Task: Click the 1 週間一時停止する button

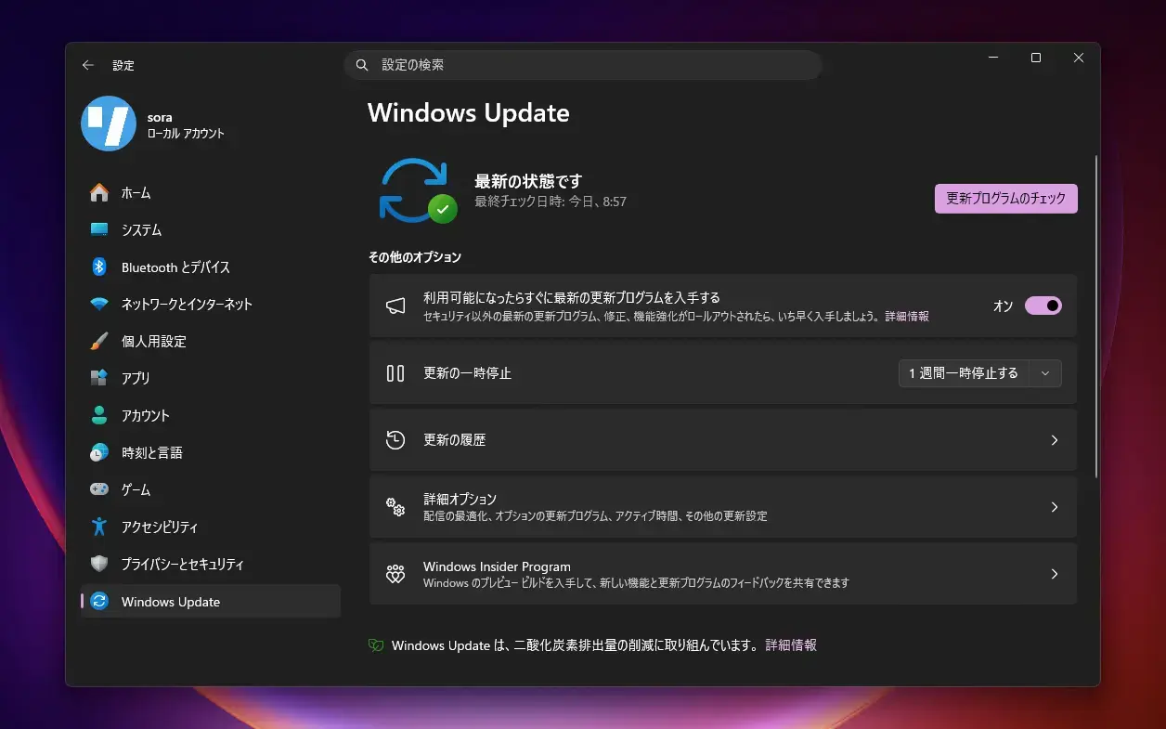Action: point(964,373)
